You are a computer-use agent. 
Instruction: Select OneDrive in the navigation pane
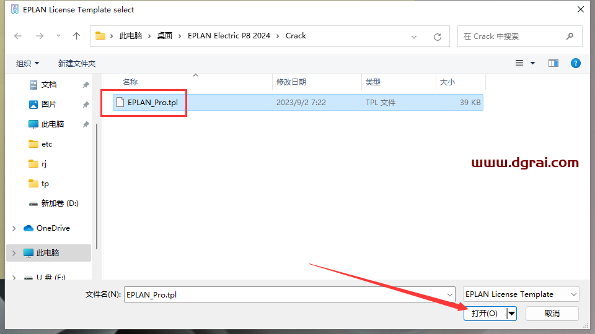click(53, 228)
